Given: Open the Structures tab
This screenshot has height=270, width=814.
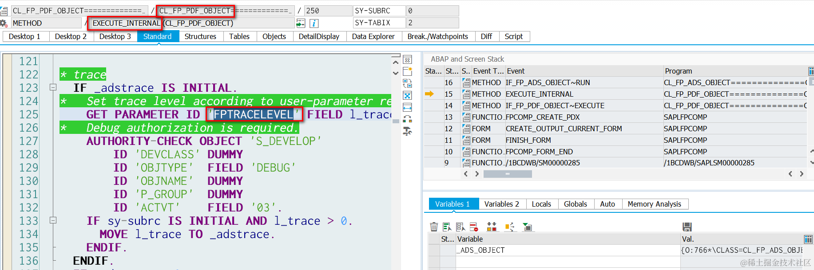Looking at the screenshot, I should click(201, 36).
